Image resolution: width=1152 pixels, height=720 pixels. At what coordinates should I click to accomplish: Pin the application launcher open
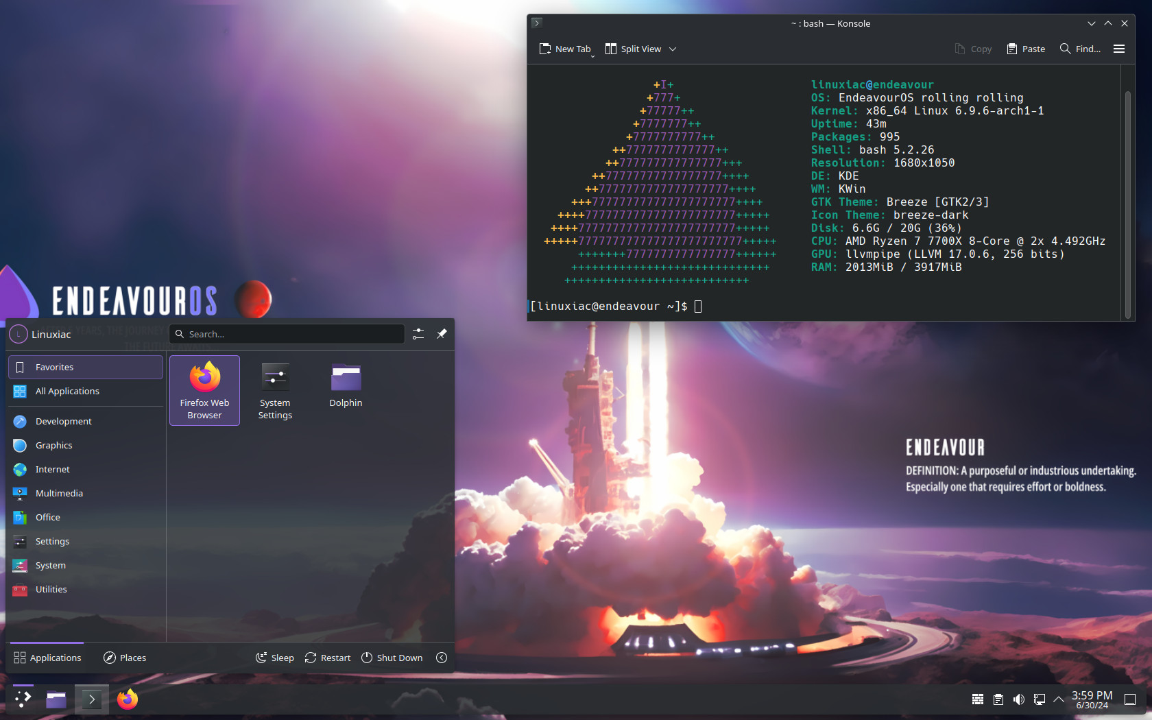point(442,334)
